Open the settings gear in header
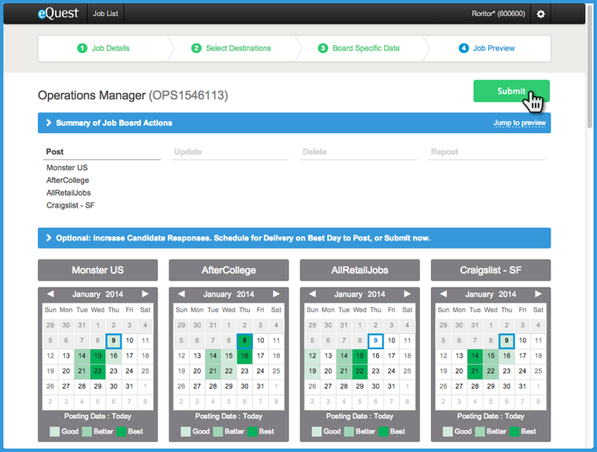This screenshot has width=597, height=452. click(x=541, y=14)
